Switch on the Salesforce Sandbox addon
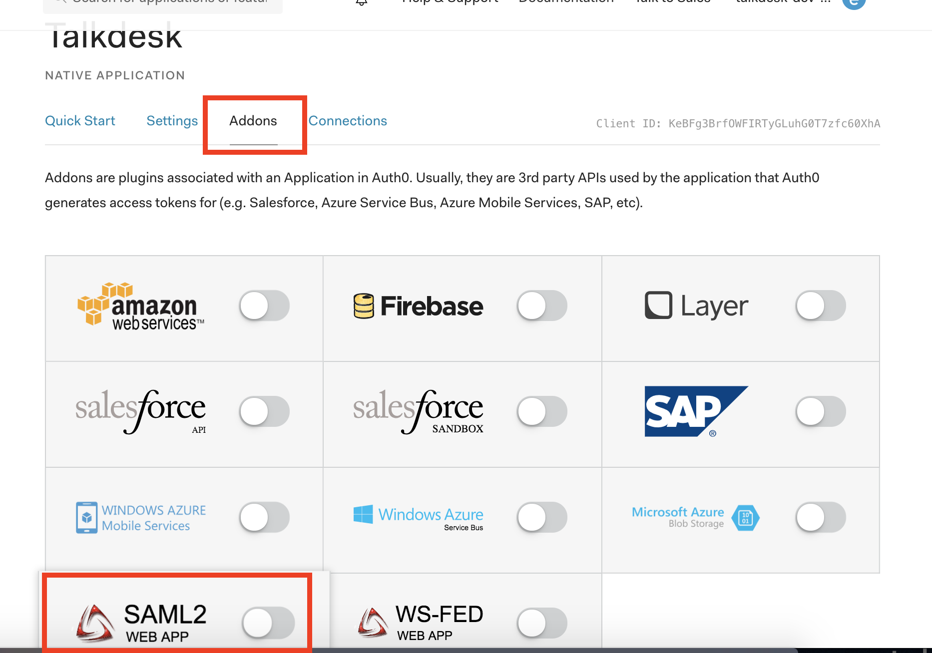 point(542,411)
